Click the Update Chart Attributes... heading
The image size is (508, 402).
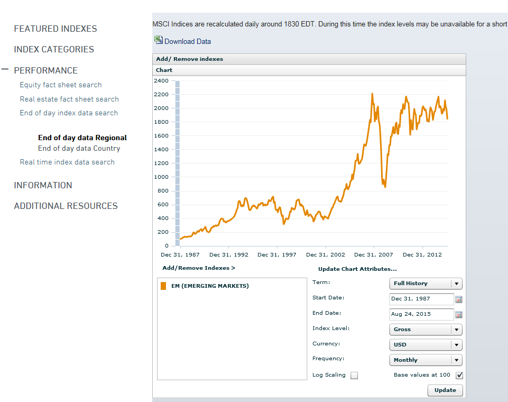click(x=357, y=269)
